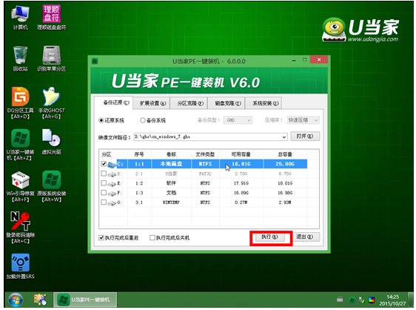
Task: Check the F: partition checkbox
Action: pyautogui.click(x=104, y=193)
